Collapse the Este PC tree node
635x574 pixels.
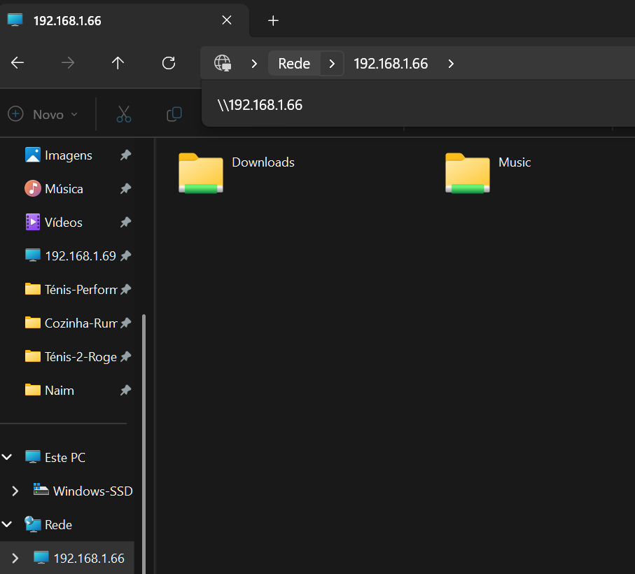pyautogui.click(x=8, y=458)
